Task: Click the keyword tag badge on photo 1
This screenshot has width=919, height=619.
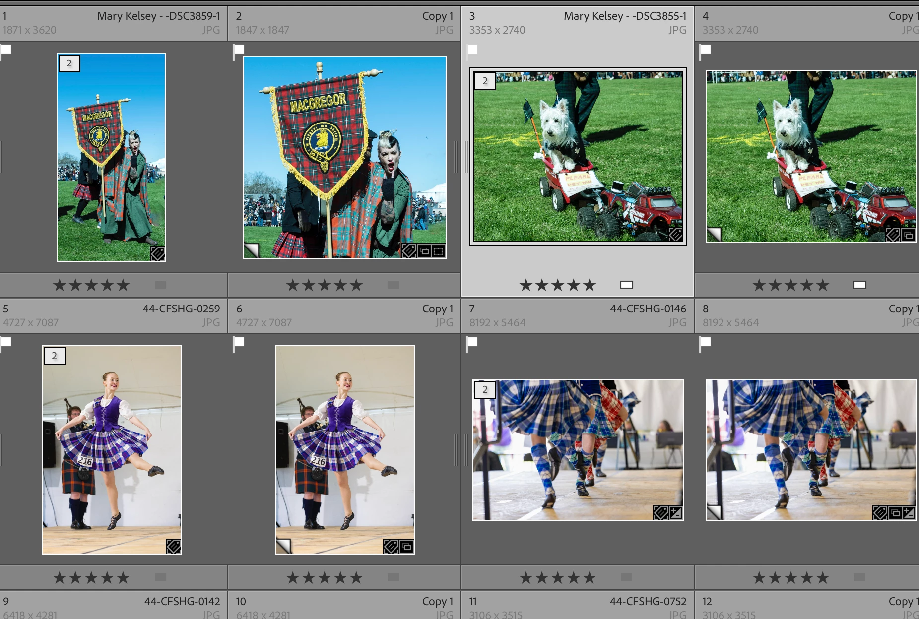Action: [x=157, y=253]
